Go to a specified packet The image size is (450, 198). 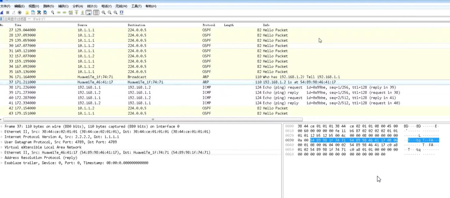(71, 13)
